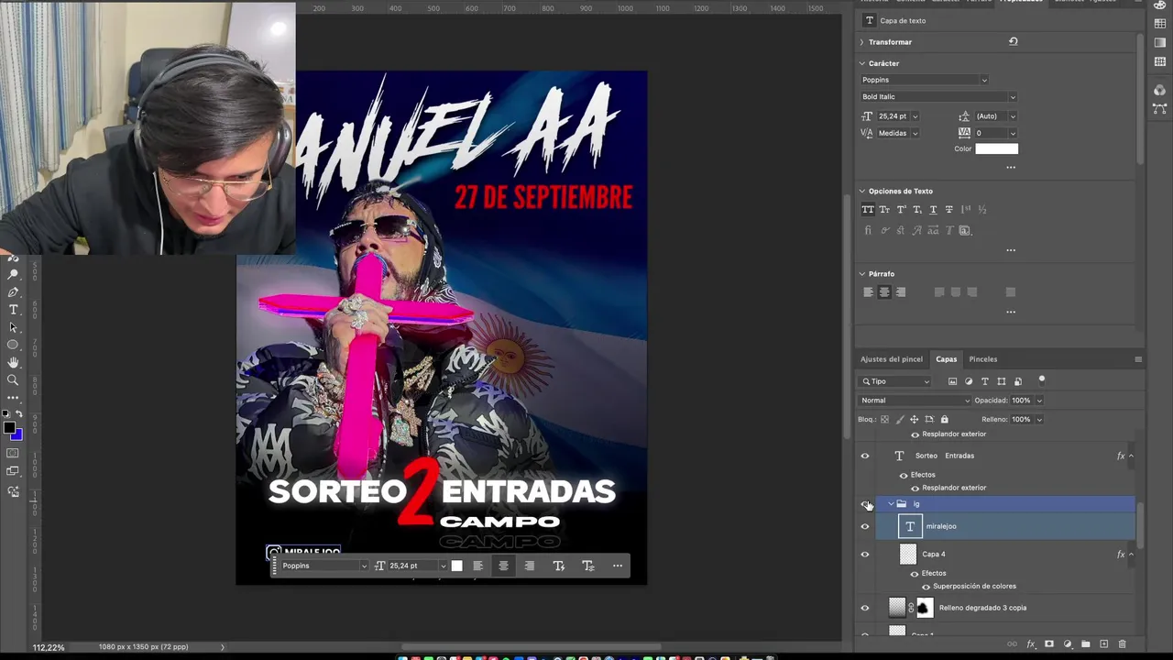
Task: Open the Opacidad 100% dropdown
Action: [1038, 401]
